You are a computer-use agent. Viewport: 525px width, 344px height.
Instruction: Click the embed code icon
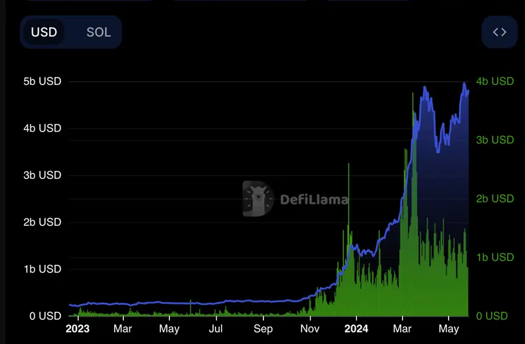coord(499,32)
